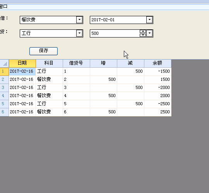Click into the 500 amount input field
This screenshot has height=193, width=209.
click(115, 33)
